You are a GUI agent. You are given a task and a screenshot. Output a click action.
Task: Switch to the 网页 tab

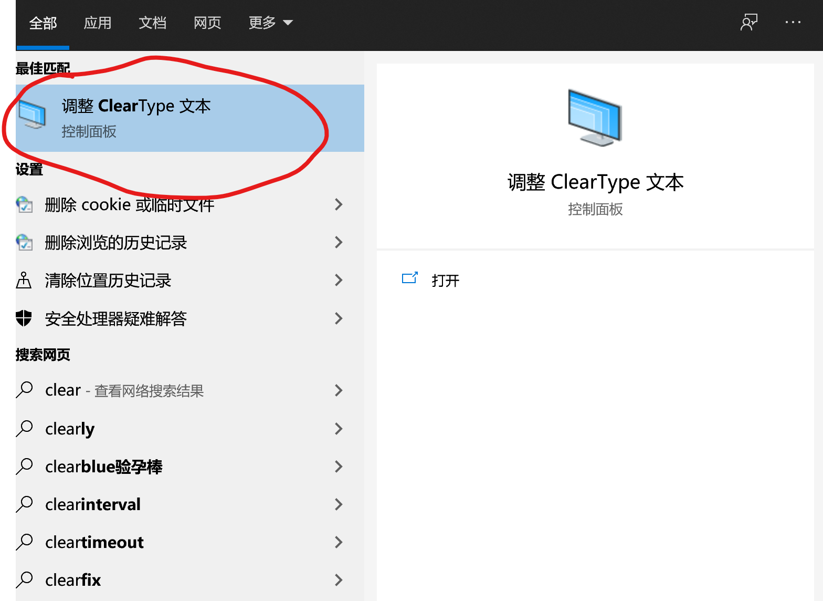pos(207,23)
